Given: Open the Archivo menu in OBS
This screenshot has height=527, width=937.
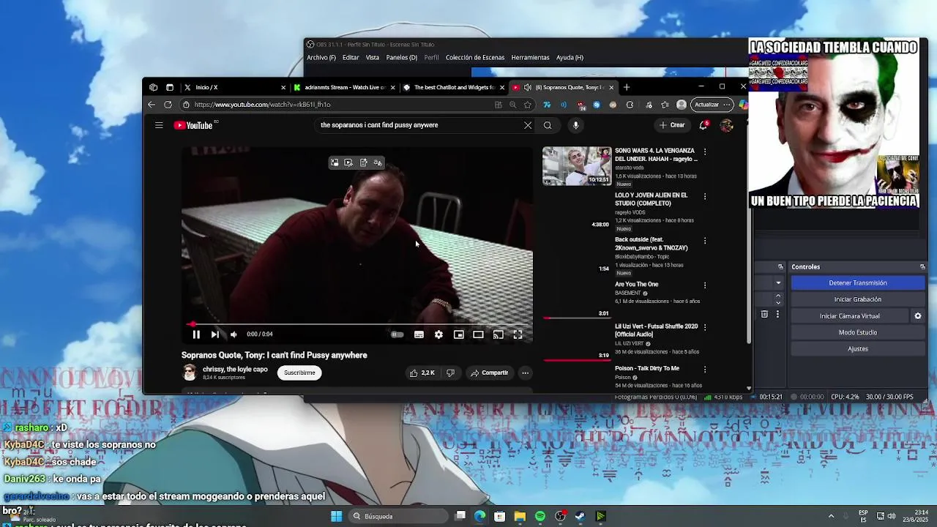Looking at the screenshot, I should [x=321, y=58].
